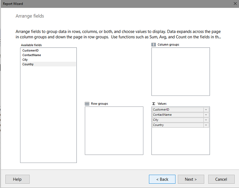Select ContactName in Available fields
This screenshot has height=188, width=239.
click(48, 55)
